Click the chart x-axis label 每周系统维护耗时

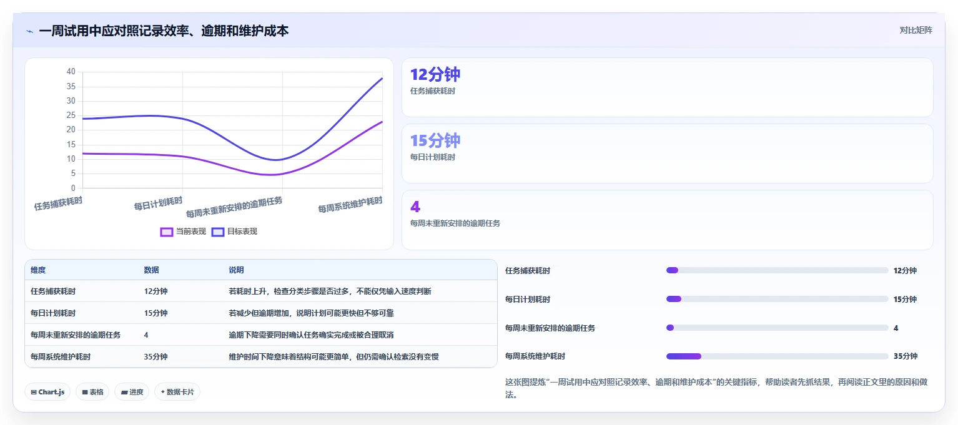pos(350,205)
